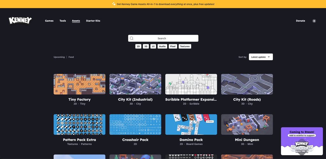Click the Kenney logo
This screenshot has height=159, width=326.
point(20,21)
